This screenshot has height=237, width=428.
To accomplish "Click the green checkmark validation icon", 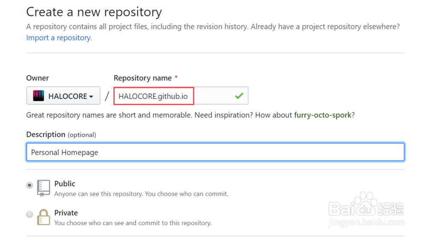I will click(239, 96).
